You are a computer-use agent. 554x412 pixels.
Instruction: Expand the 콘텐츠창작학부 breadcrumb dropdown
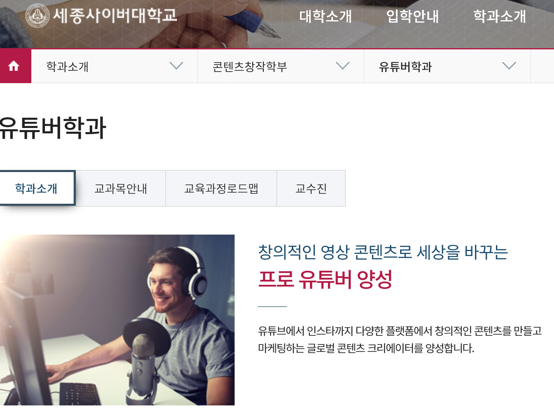281,66
